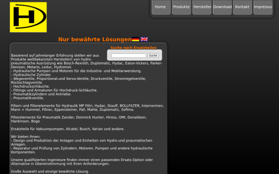
Task: Focus the spare parts search field
Action: pos(128,56)
